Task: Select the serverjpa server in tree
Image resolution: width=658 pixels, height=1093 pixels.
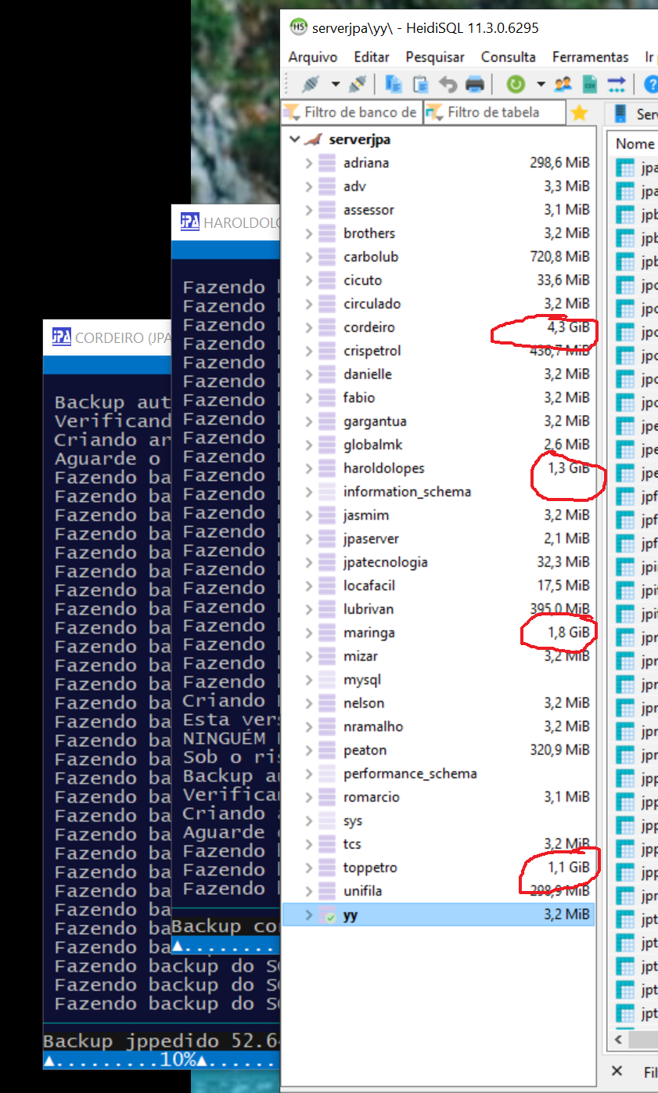Action: 360,139
